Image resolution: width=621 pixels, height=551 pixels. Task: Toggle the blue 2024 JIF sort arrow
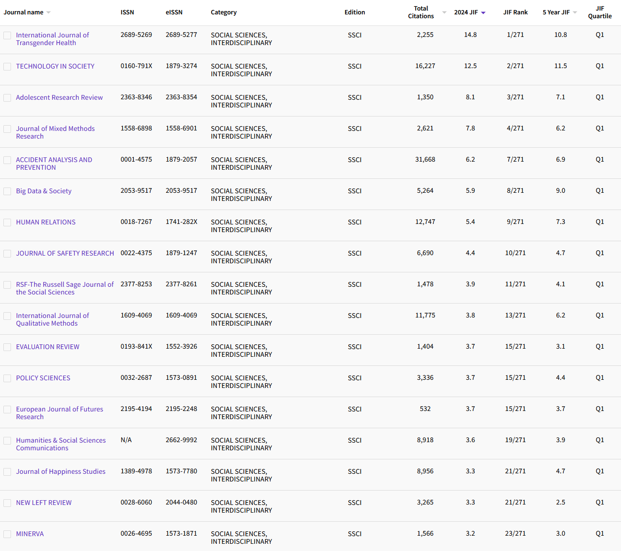pos(483,13)
